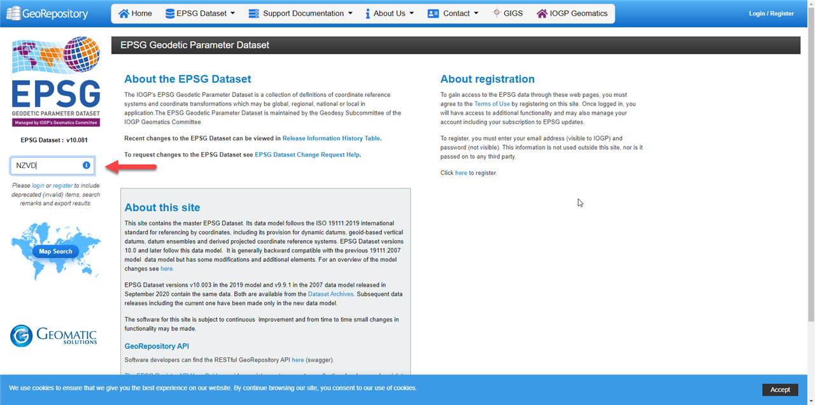Open the Home menu item
This screenshot has height=405, width=815.
[x=136, y=13]
